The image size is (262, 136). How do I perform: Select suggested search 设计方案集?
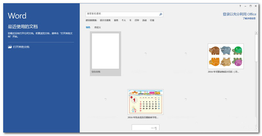point(105,20)
